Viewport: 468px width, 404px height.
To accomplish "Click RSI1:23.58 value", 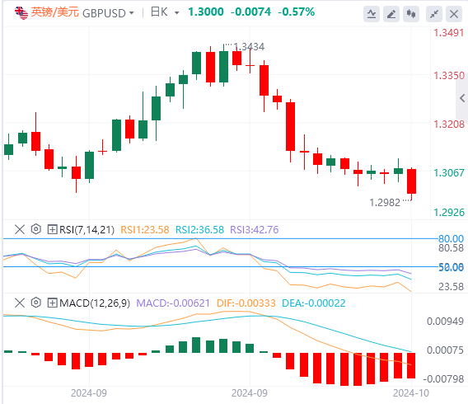I will click(x=145, y=229).
